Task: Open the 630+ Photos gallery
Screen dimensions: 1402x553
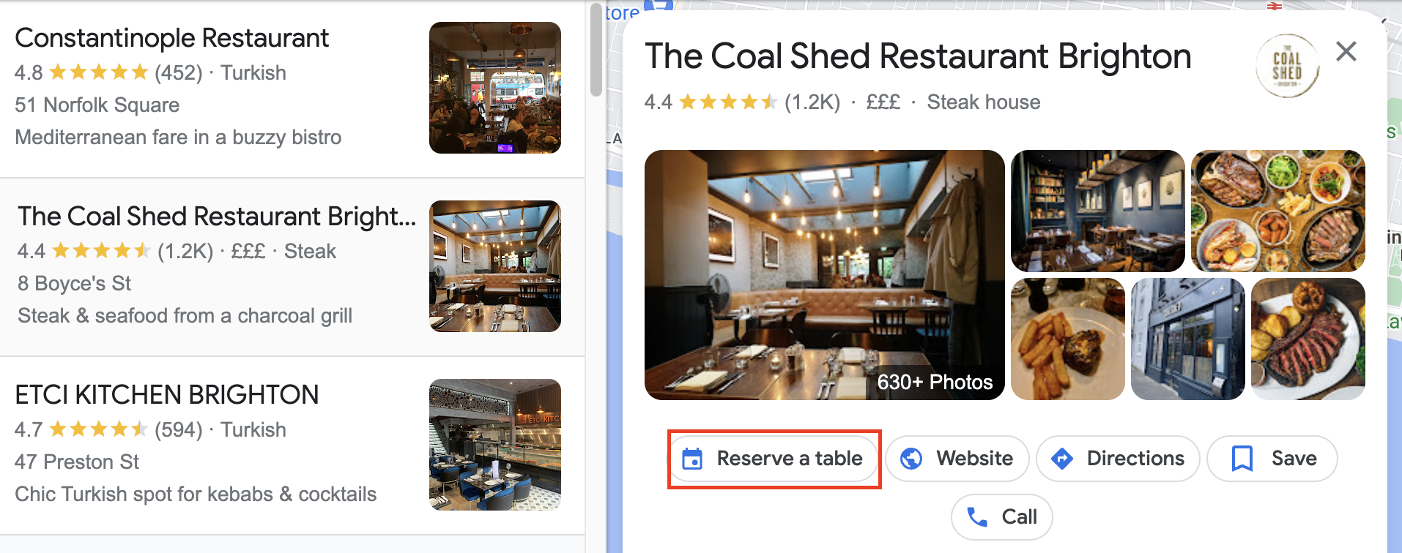Action: pos(934,382)
